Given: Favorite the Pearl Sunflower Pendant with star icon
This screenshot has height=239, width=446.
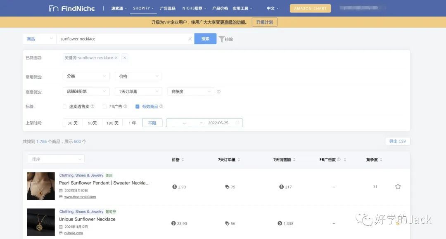Looking at the screenshot, I should [398, 187].
